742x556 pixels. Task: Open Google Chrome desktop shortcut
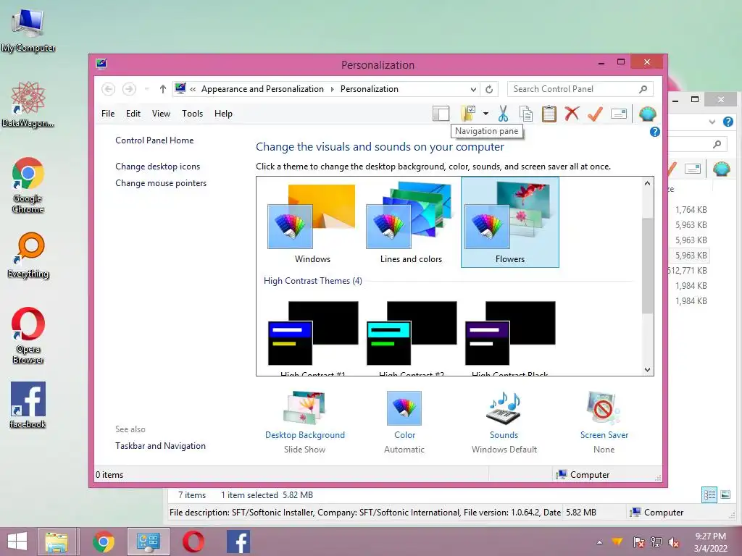[28, 185]
